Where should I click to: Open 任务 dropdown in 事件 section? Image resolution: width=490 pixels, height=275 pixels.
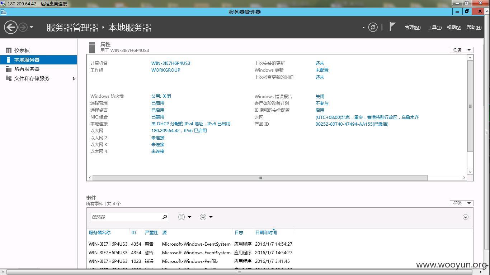point(462,203)
